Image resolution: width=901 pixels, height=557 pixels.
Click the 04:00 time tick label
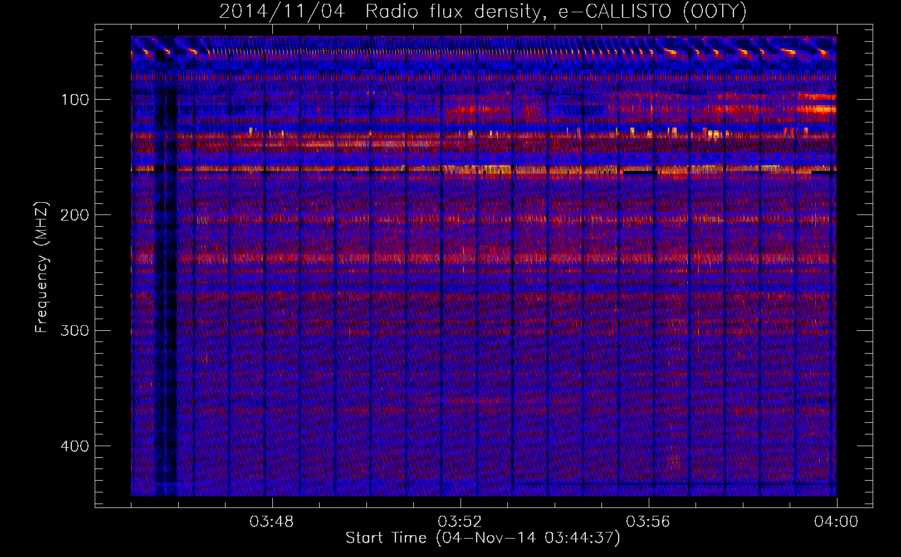pyautogui.click(x=836, y=522)
